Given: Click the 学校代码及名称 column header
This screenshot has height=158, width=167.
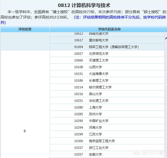Looking at the screenshot, I should point(109,29).
